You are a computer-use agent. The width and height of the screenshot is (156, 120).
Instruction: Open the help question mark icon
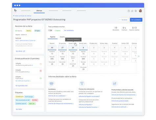tap(129, 11)
